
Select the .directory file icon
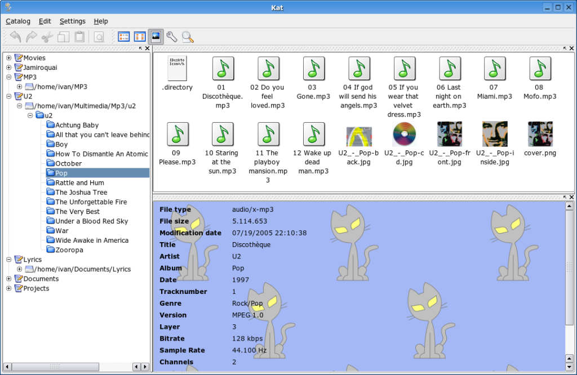coord(177,68)
